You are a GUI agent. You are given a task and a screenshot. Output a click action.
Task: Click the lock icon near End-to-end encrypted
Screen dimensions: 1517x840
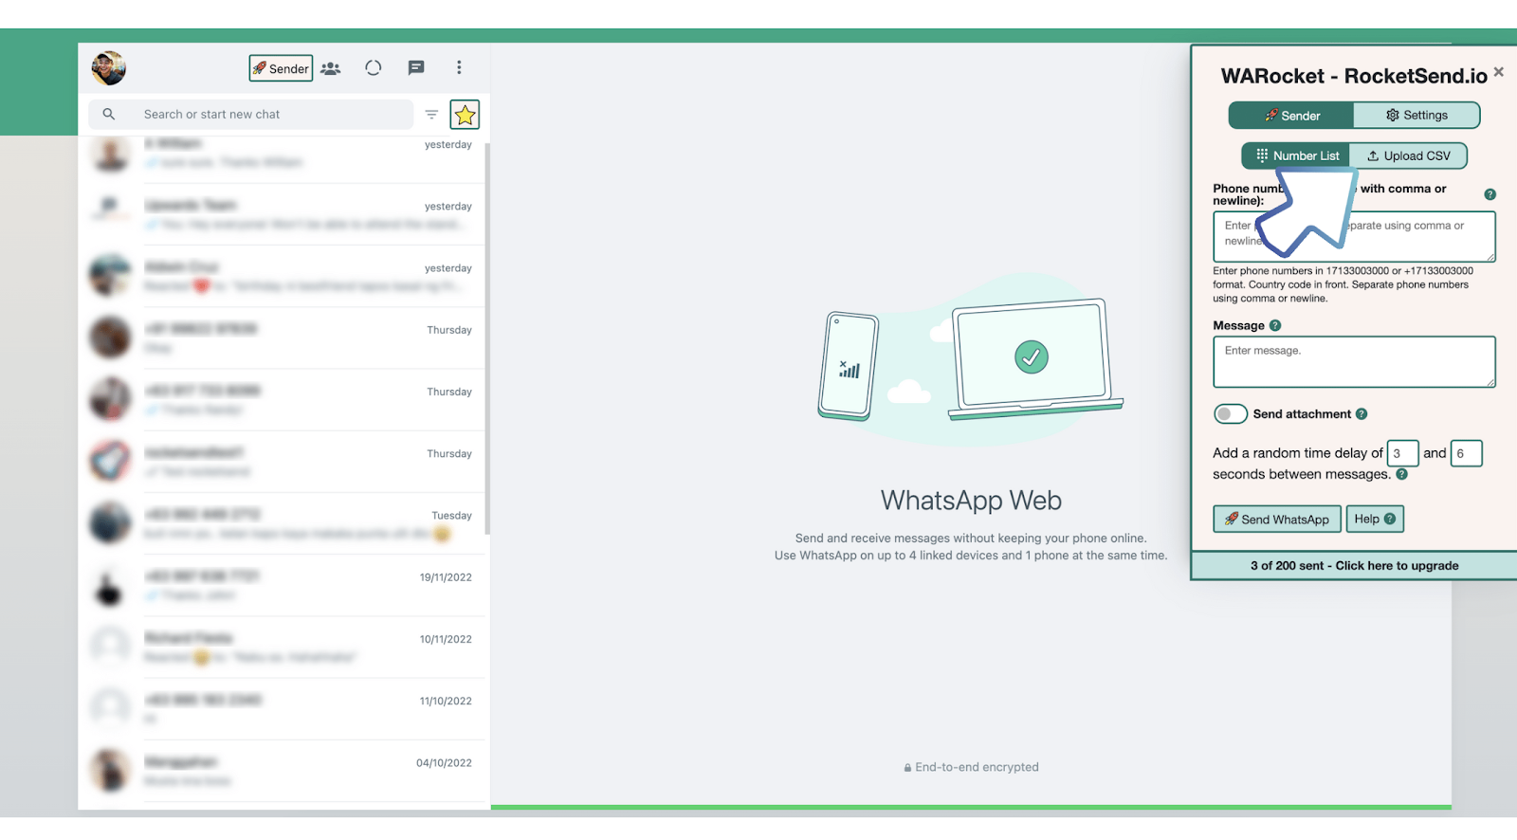point(907,768)
